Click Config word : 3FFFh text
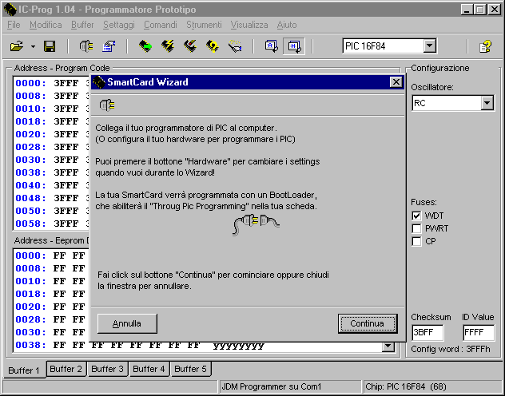The height and width of the screenshot is (396, 505). pos(451,350)
